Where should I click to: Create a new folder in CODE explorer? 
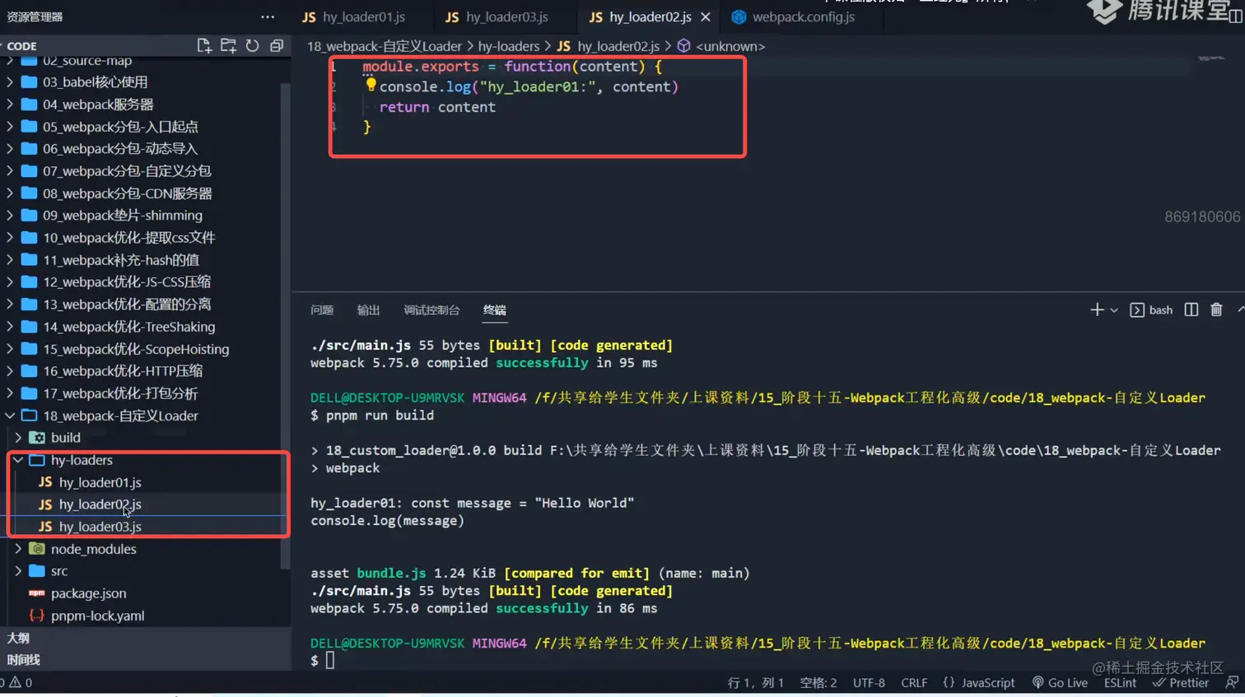[228, 46]
